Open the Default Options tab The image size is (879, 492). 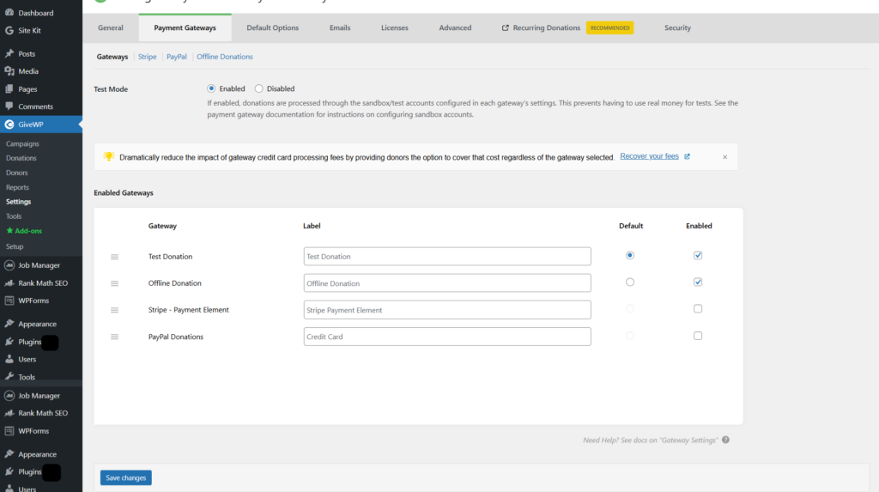(272, 27)
